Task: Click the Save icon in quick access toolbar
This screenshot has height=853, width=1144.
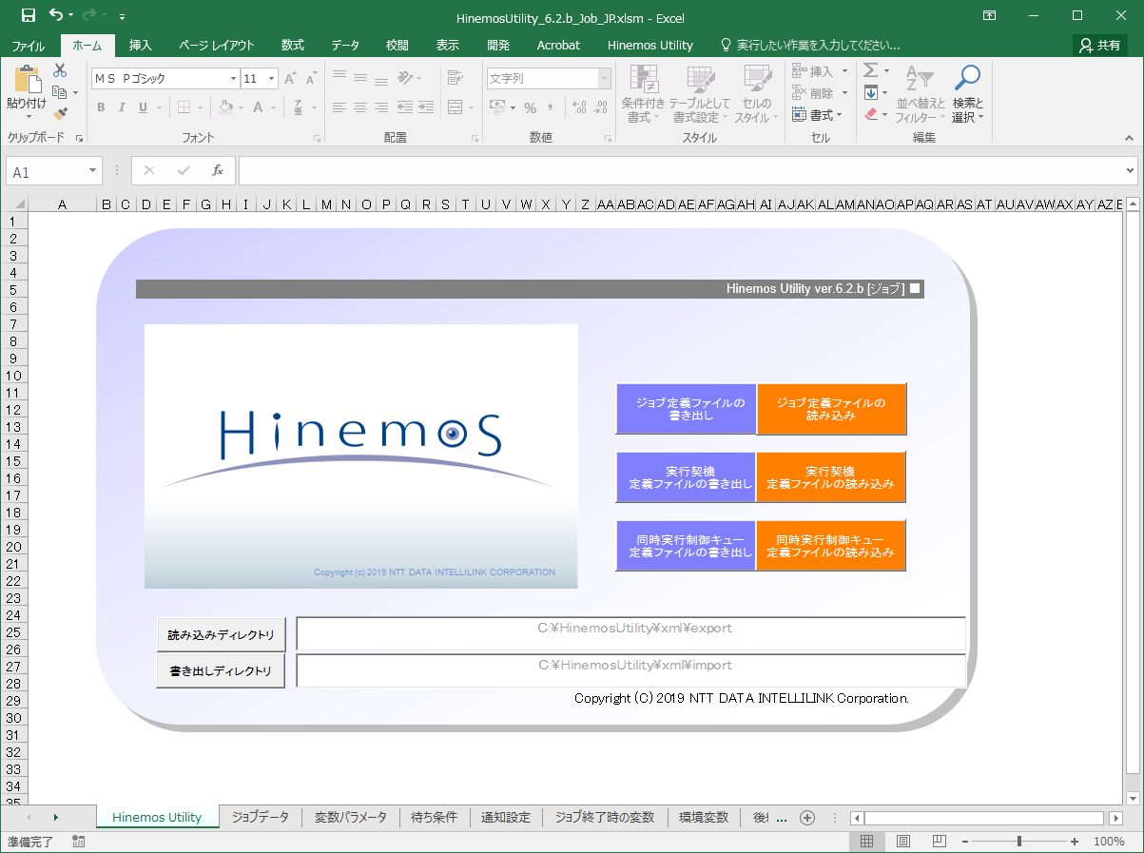Action: tap(28, 16)
